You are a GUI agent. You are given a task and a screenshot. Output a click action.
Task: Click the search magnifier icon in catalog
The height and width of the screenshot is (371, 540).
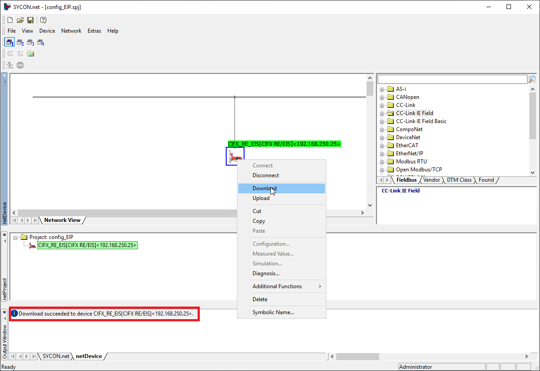click(532, 79)
